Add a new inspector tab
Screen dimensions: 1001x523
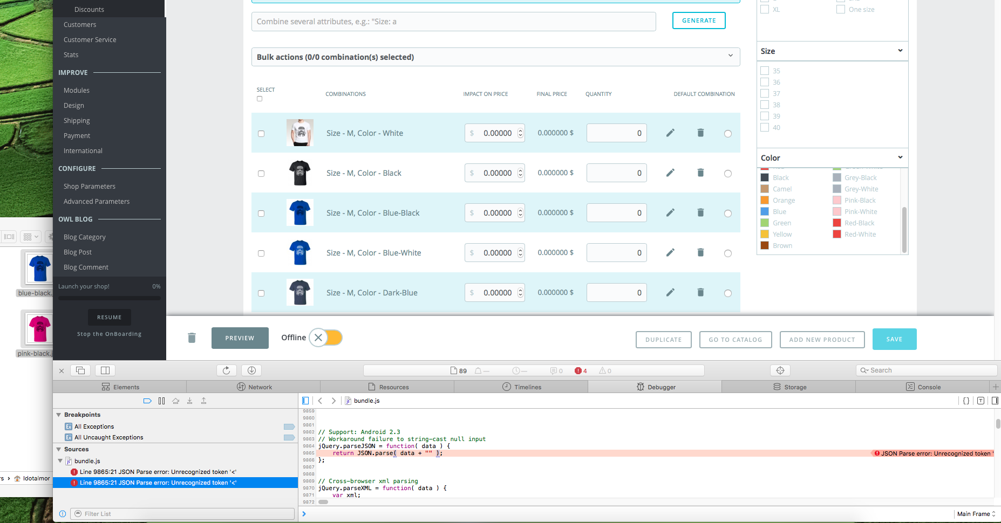tap(996, 387)
